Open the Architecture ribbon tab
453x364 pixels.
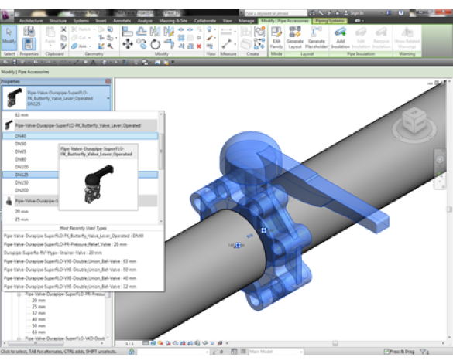pyautogui.click(x=31, y=21)
